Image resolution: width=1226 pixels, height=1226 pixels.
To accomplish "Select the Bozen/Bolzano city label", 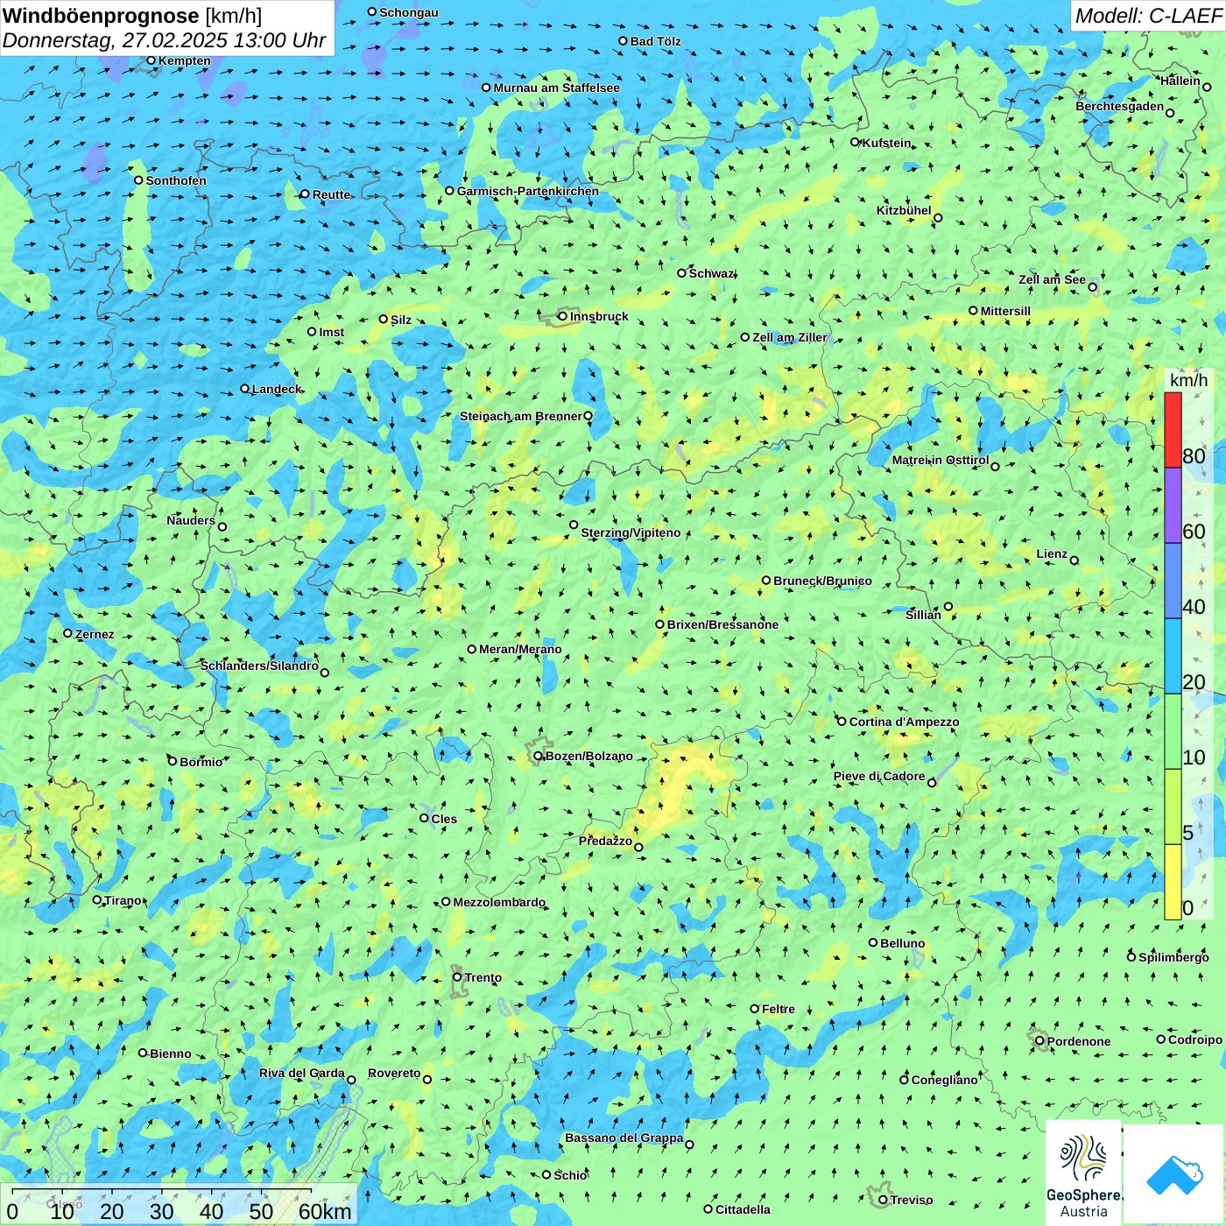I will (x=588, y=756).
